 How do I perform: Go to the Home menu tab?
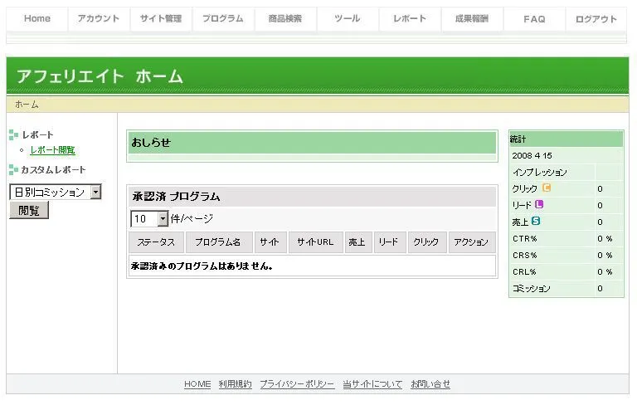(x=37, y=19)
